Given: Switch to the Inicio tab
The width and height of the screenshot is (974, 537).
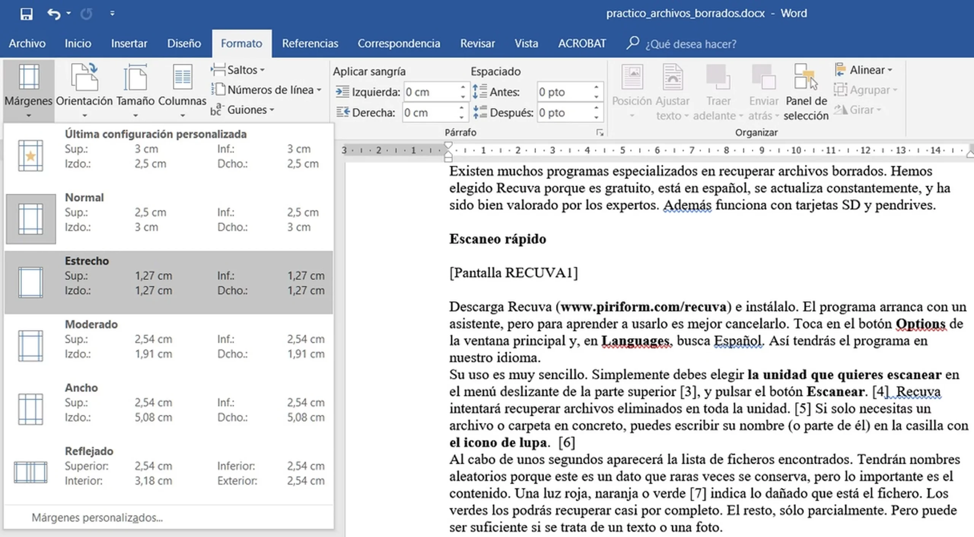Looking at the screenshot, I should coord(78,43).
